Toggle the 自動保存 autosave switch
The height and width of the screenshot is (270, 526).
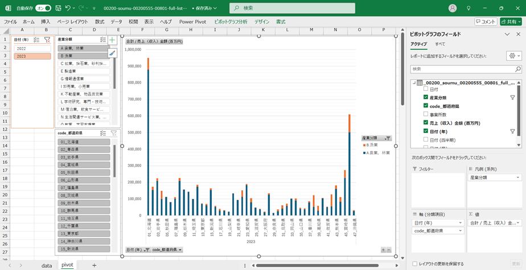pyautogui.click(x=43, y=9)
